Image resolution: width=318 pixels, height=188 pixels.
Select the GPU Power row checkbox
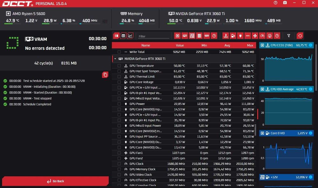(x=119, y=104)
